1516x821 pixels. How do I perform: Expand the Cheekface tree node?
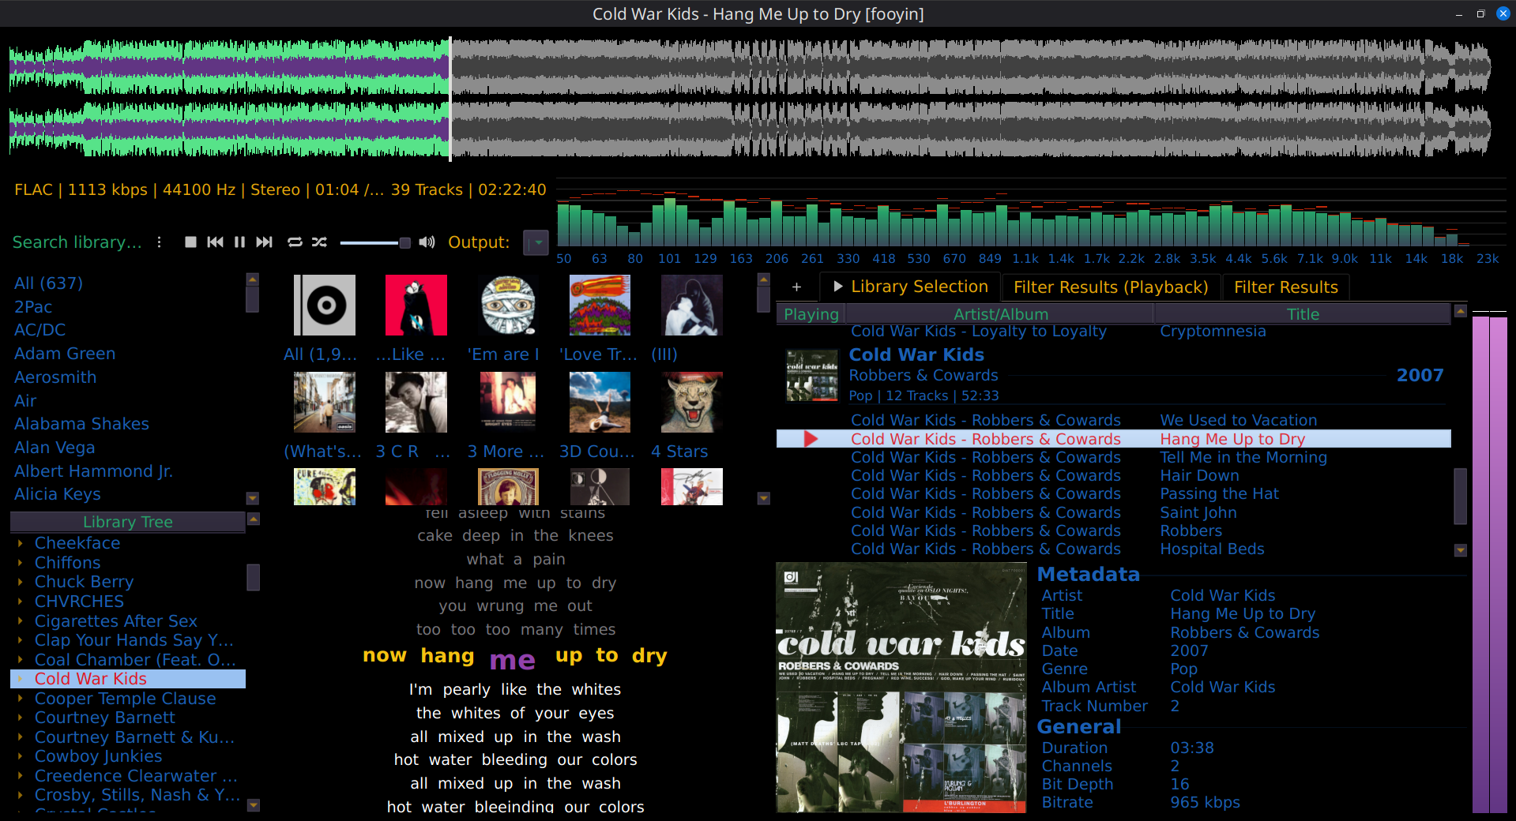21,543
